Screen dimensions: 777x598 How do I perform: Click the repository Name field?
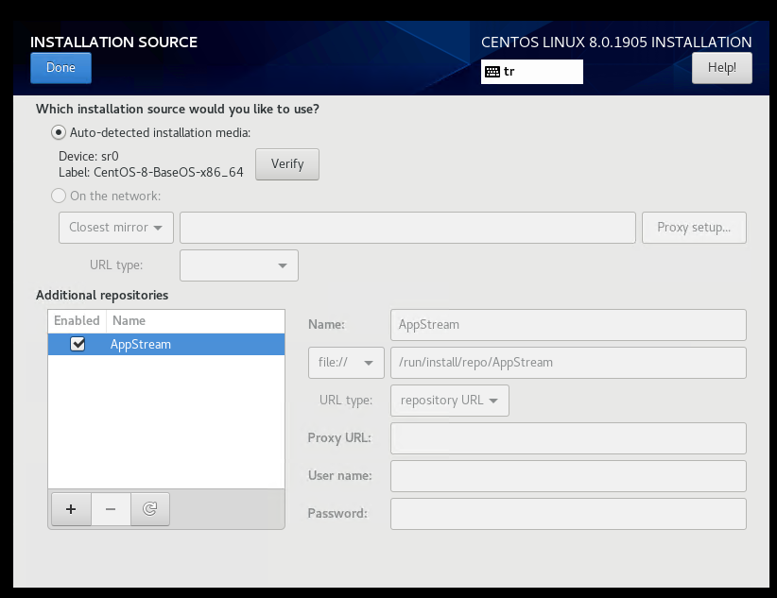click(568, 325)
